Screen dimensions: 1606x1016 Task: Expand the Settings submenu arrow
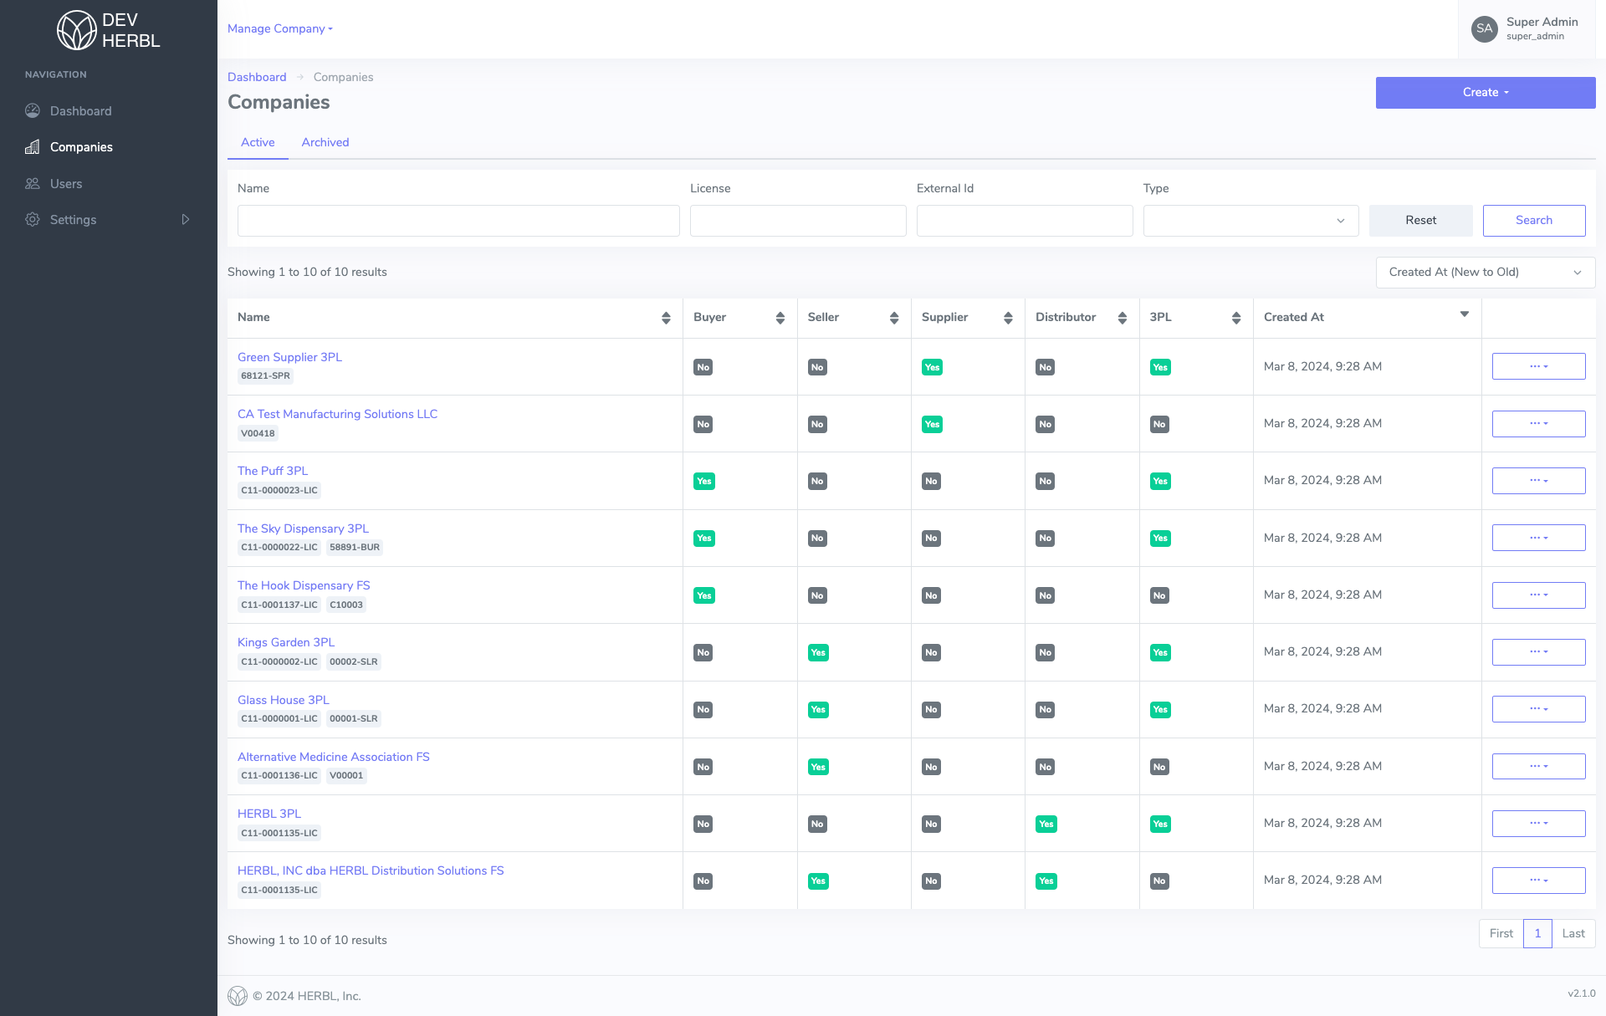tap(186, 219)
